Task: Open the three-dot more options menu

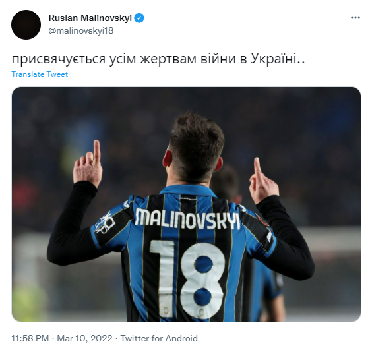Action: coord(355,18)
